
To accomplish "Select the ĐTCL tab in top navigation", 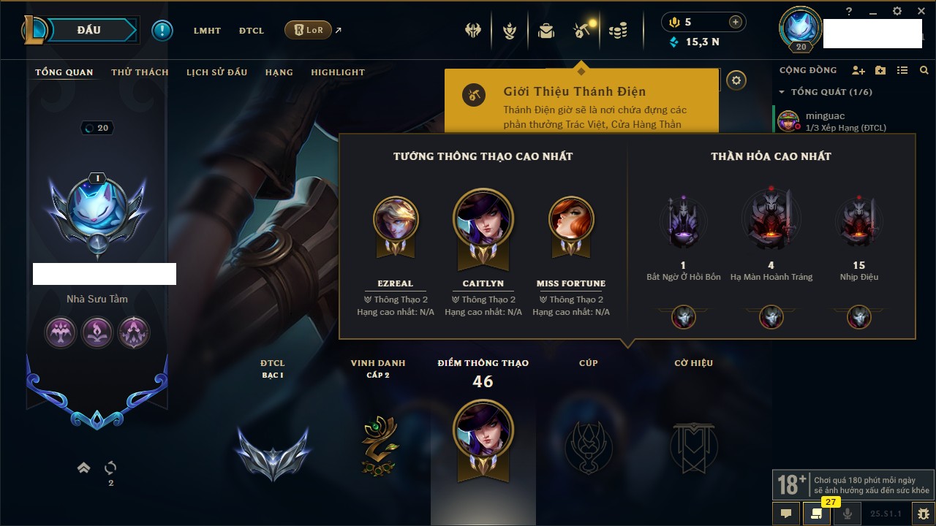I will (251, 31).
